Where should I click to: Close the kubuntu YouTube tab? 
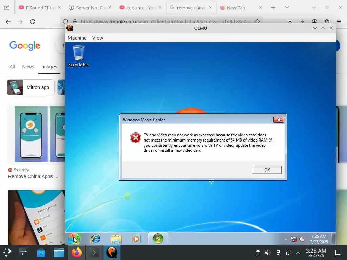[160, 7]
